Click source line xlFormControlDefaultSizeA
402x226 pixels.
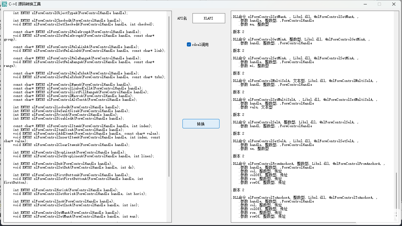71,111
